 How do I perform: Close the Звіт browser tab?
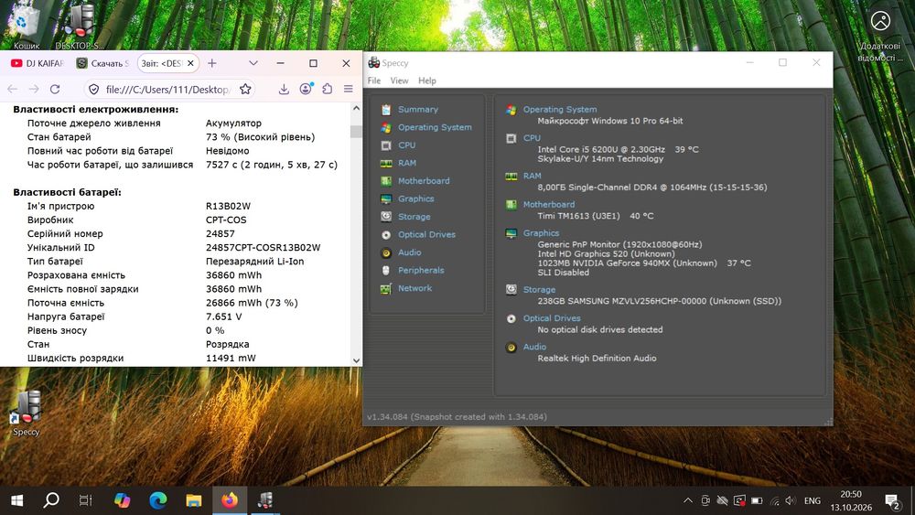click(190, 63)
